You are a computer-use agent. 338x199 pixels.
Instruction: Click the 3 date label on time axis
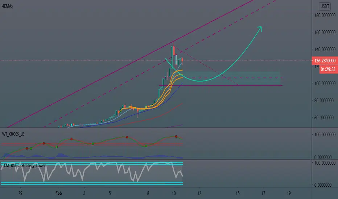tap(84, 193)
